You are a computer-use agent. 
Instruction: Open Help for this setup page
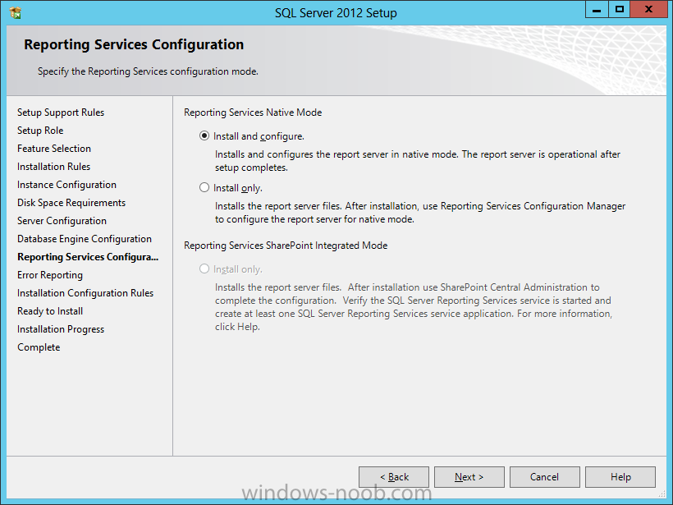click(620, 476)
